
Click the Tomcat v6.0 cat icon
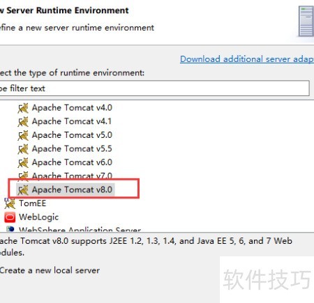point(23,162)
